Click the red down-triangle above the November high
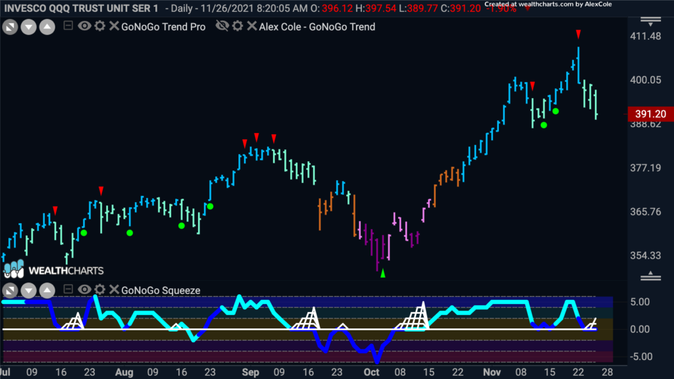The width and height of the screenshot is (674, 379). pos(579,34)
